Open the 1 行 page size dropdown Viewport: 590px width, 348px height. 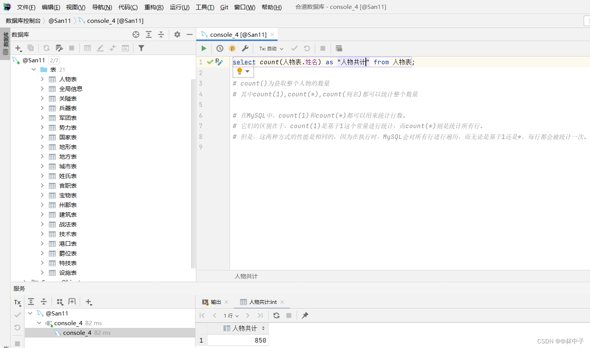click(231, 315)
